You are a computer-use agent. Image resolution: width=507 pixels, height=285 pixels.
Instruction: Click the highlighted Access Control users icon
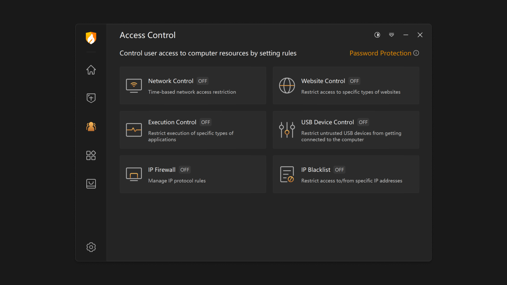coord(91,126)
